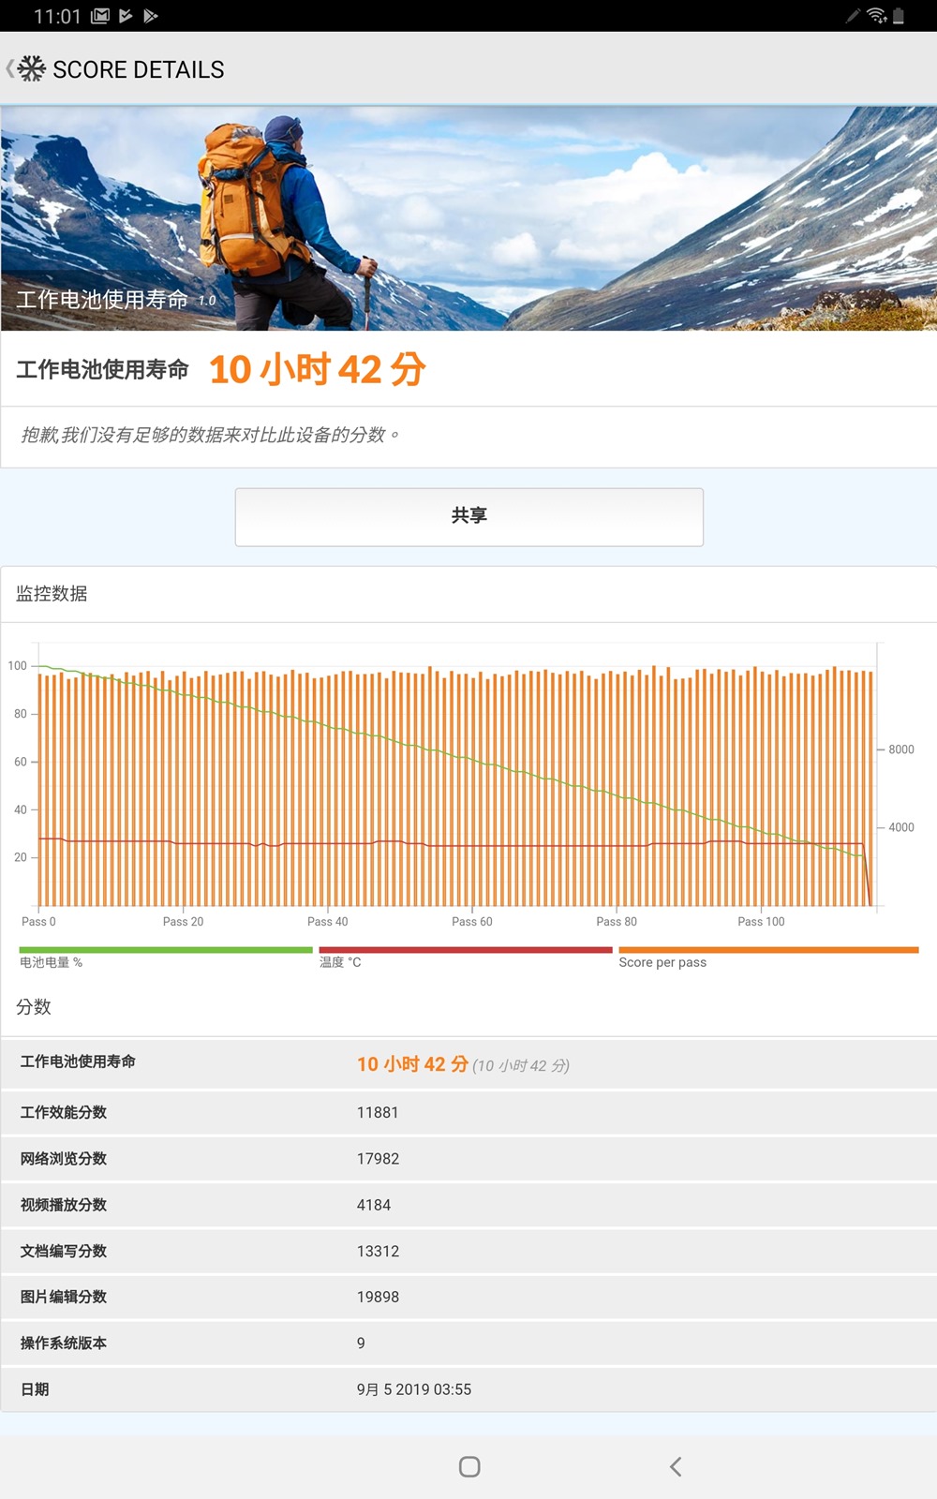Toggle the green 电池电量 % legend
The image size is (937, 1499).
(165, 957)
